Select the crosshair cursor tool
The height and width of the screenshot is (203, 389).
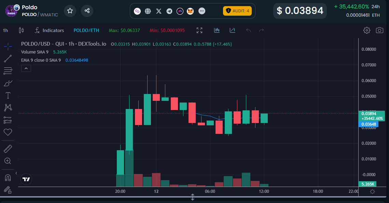[x=8, y=46]
